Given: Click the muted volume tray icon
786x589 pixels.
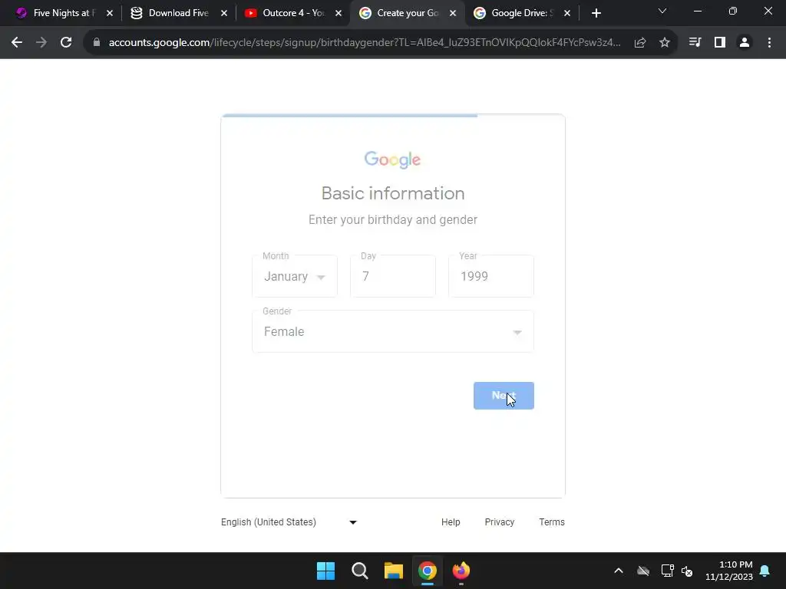Looking at the screenshot, I should [x=687, y=571].
